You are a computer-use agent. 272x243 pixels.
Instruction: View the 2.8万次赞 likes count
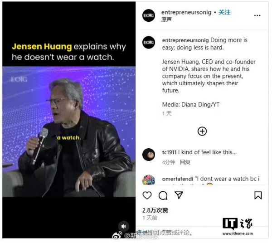(155, 210)
